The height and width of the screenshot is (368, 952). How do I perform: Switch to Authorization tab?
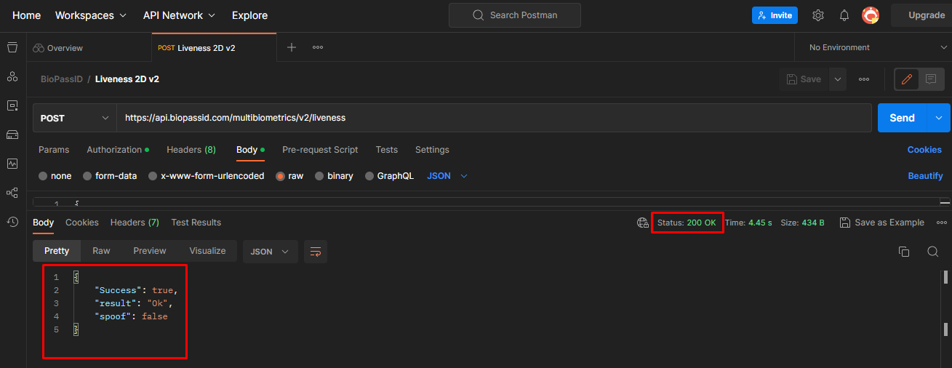(x=118, y=150)
